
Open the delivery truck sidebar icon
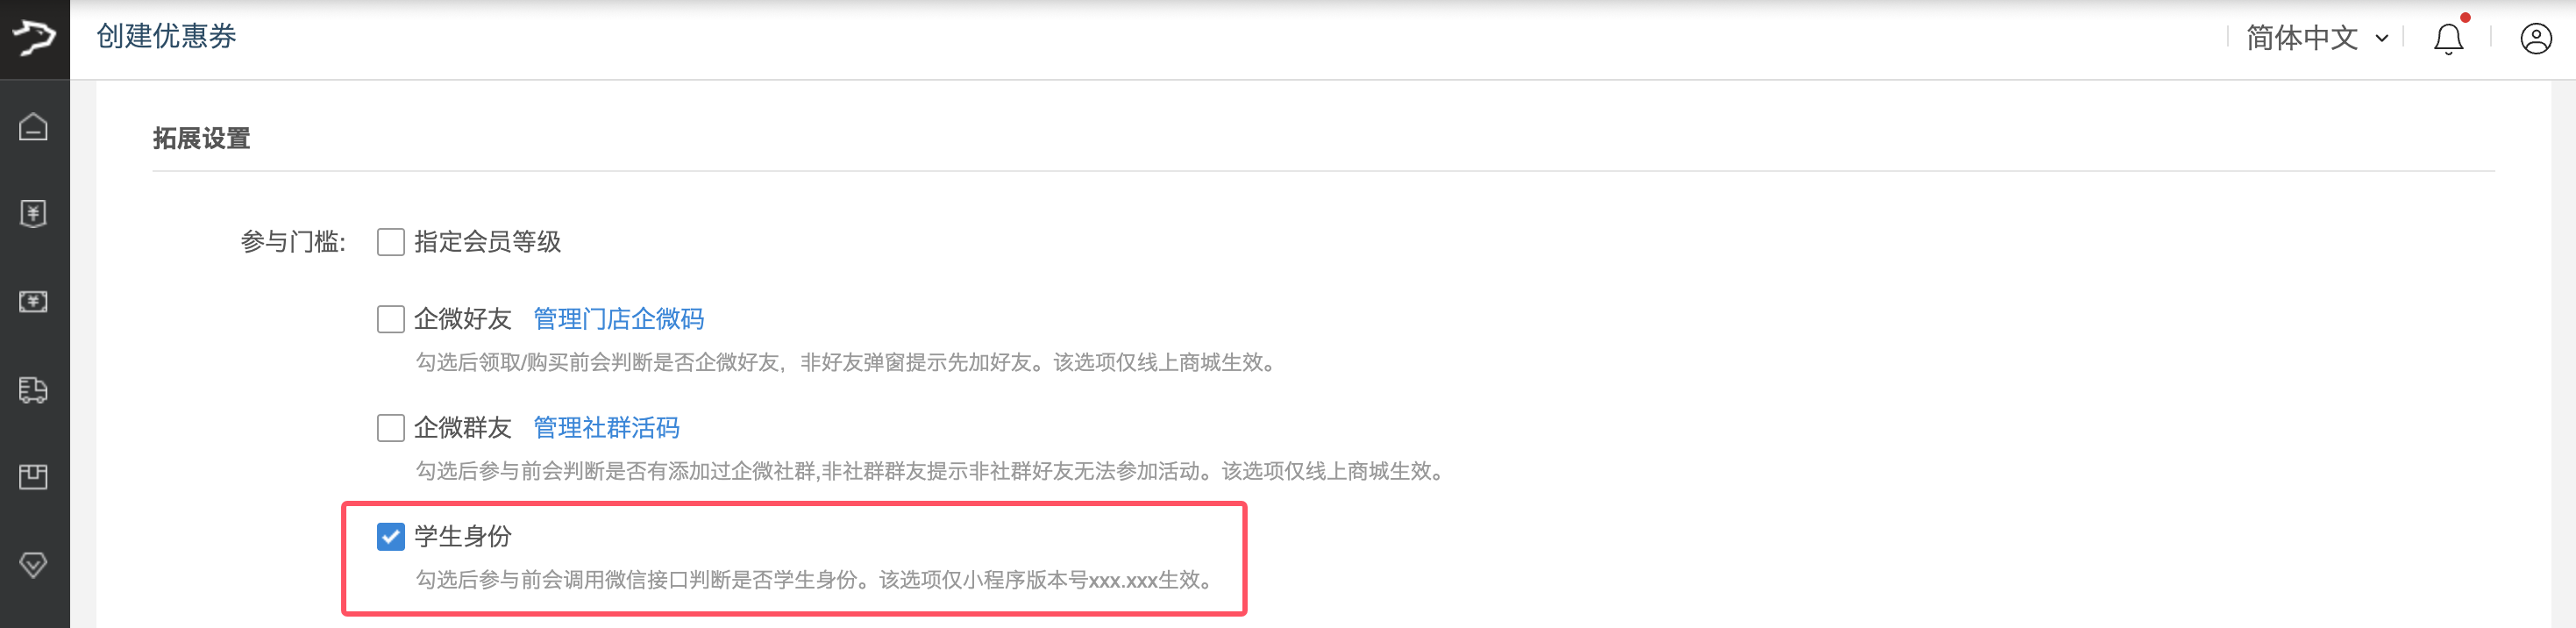point(33,390)
